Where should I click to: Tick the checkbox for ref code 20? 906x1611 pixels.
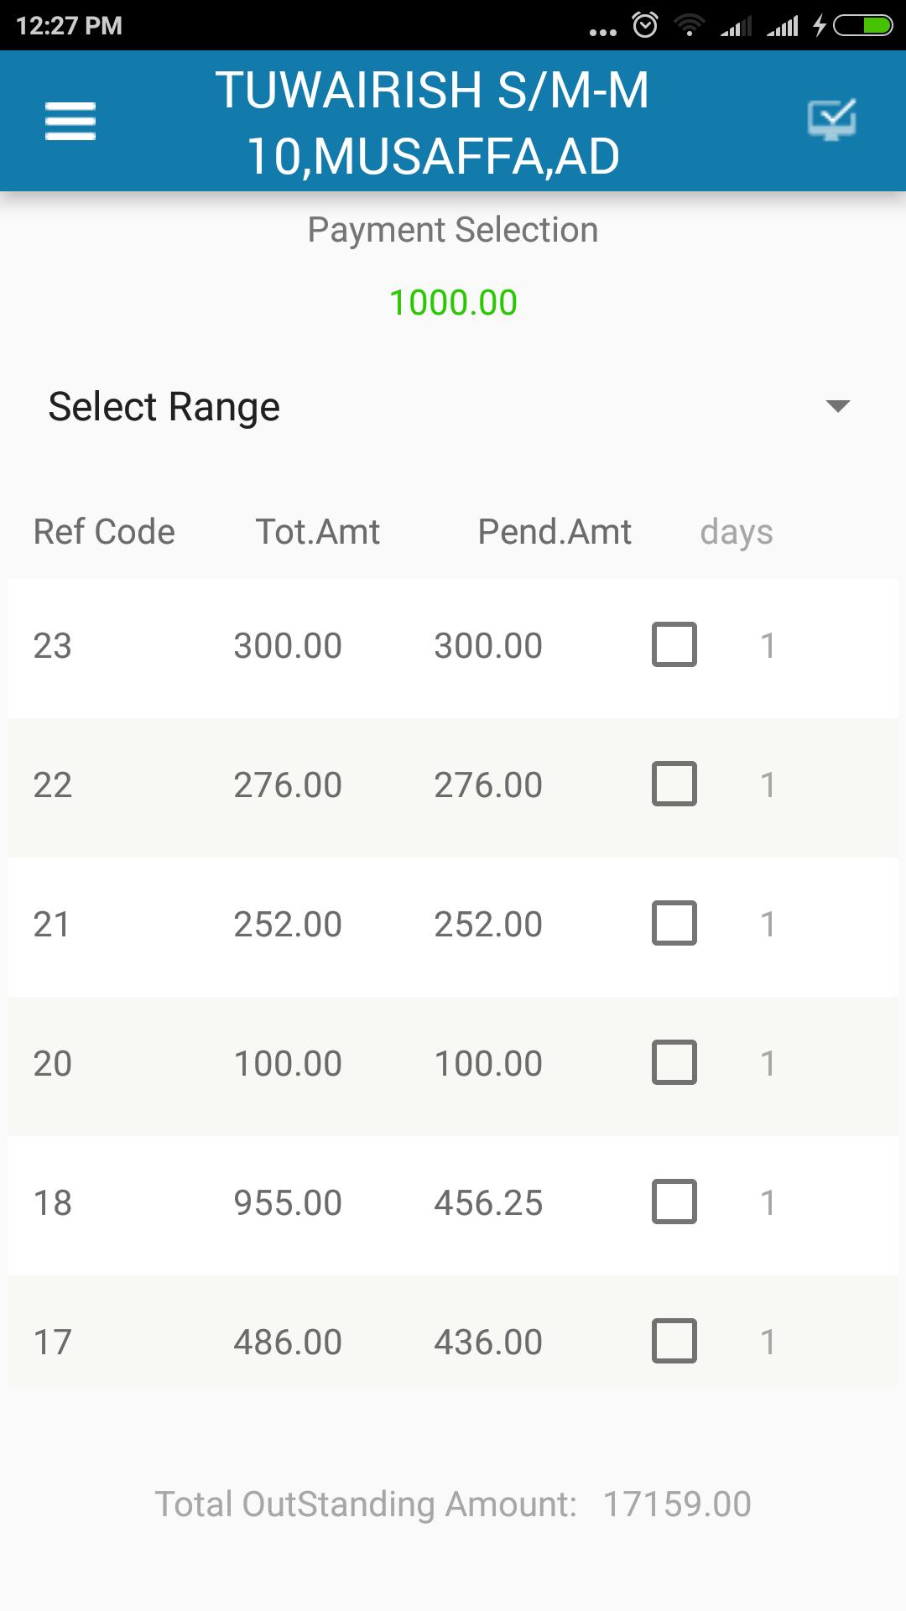[x=674, y=1062]
